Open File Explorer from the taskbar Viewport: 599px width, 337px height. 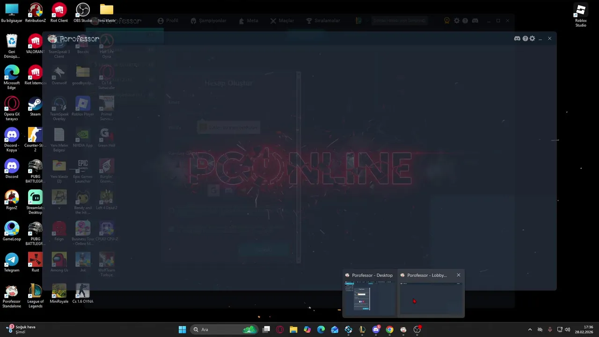tap(293, 330)
